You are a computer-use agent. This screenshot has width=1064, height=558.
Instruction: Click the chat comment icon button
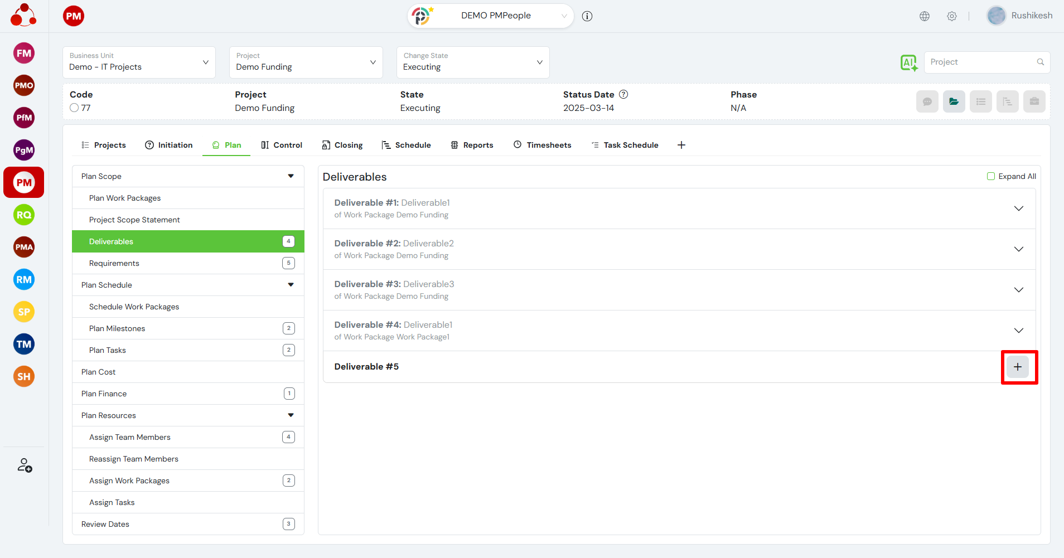point(927,101)
